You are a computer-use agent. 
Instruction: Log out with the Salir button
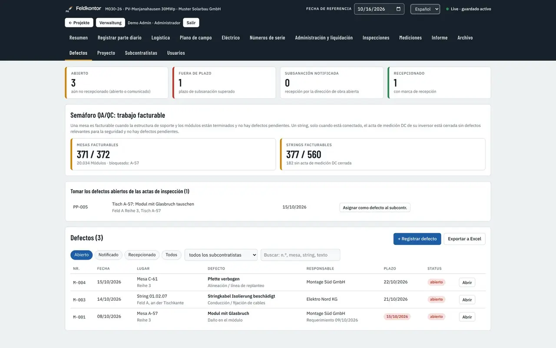coord(191,23)
